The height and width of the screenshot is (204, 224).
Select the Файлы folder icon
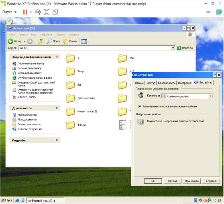[x=71, y=125]
